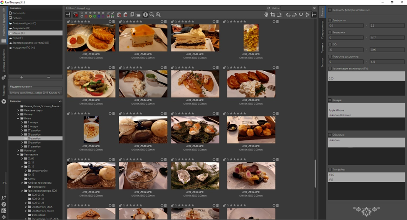This screenshot has height=220, width=407.
Task: Click the aperture minimum value field
Action: pos(345,26)
